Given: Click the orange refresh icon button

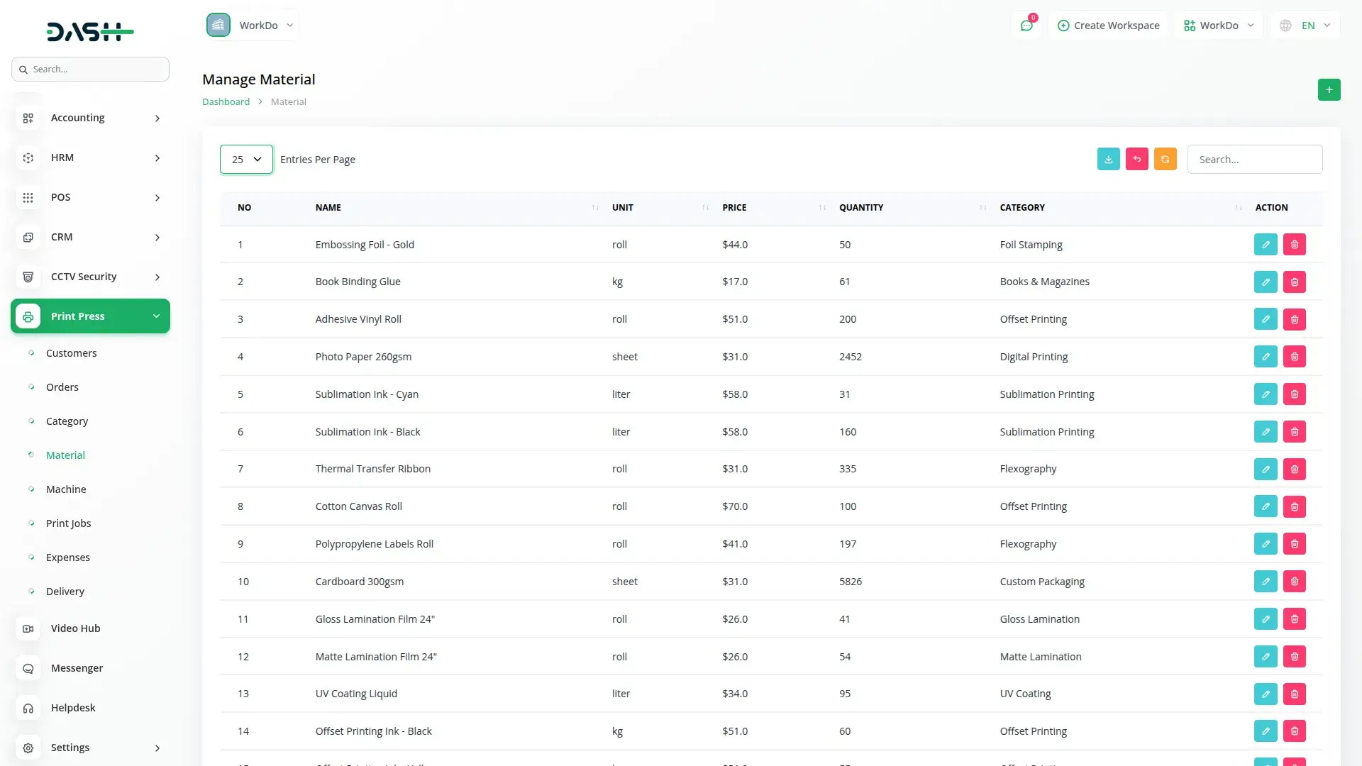Looking at the screenshot, I should click(1165, 160).
